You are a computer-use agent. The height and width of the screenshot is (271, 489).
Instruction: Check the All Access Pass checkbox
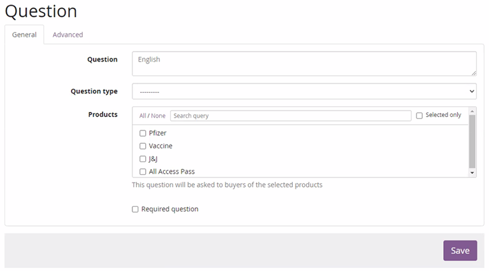(x=143, y=172)
